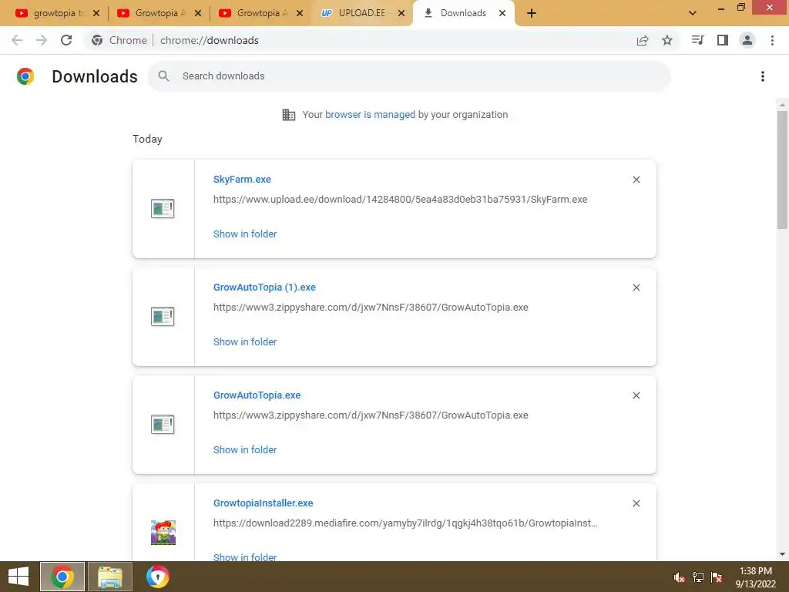Open Chrome's three-dot main menu
This screenshot has width=789, height=592.
[772, 40]
